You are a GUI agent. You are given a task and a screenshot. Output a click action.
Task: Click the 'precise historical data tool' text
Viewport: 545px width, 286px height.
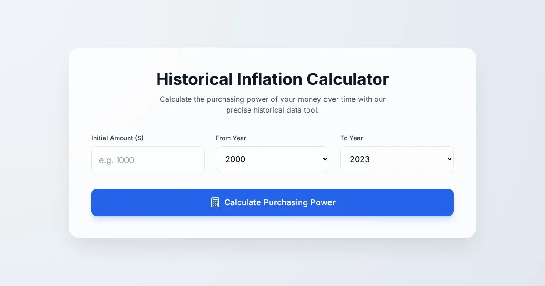click(272, 110)
